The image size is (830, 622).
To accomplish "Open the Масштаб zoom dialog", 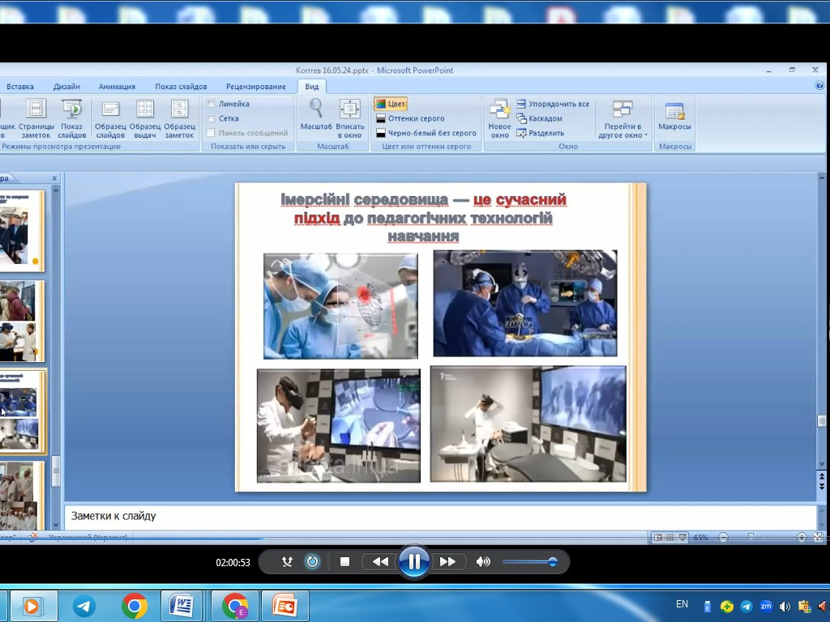I will click(316, 115).
